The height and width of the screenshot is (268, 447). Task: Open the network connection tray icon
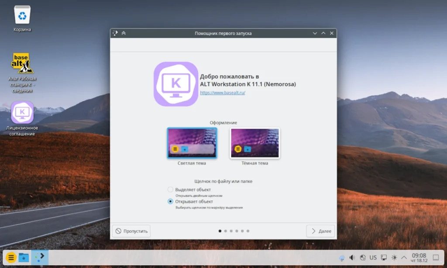pyautogui.click(x=384, y=258)
